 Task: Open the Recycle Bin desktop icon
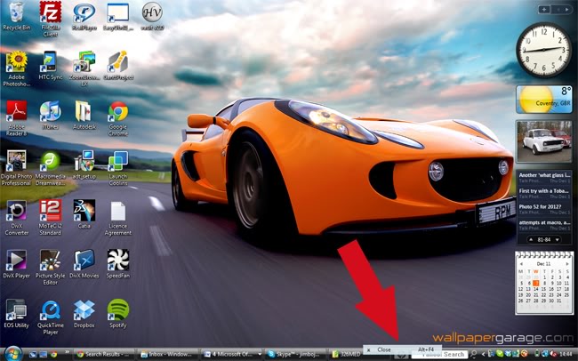point(16,13)
